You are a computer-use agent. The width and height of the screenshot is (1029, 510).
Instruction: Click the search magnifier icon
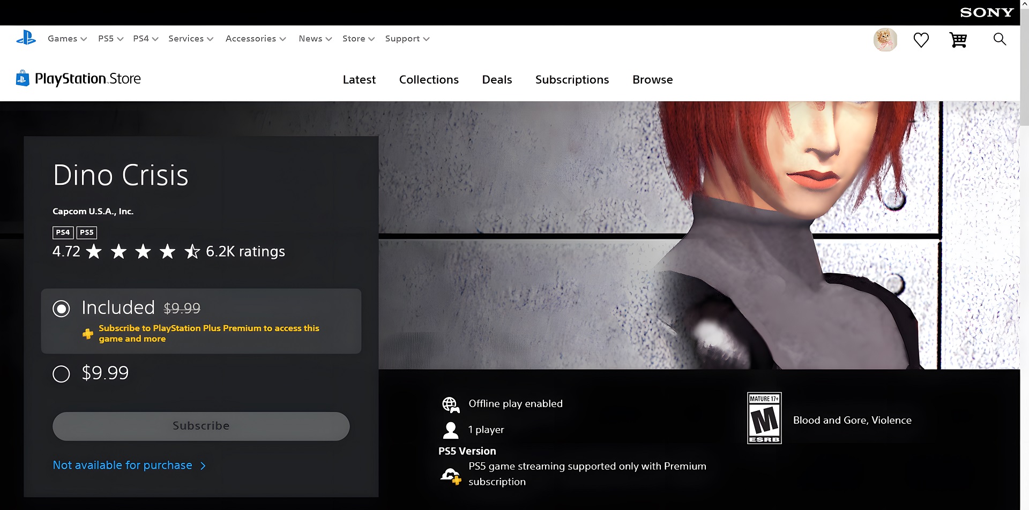point(999,39)
